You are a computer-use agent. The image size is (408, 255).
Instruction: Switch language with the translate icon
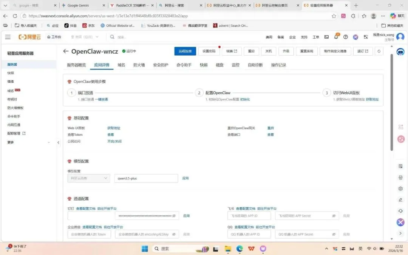366,37
